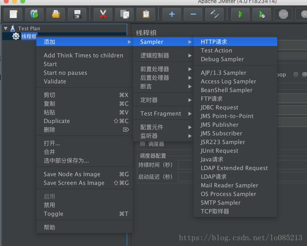Choose Mail Reader Sampler
Viewport: 307px width, 246px height.
click(x=235, y=185)
